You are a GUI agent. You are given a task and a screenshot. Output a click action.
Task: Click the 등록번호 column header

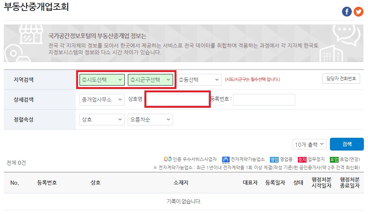[x=47, y=182]
